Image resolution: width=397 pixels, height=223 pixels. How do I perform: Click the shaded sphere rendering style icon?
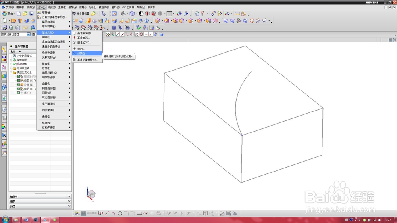(x=141, y=13)
